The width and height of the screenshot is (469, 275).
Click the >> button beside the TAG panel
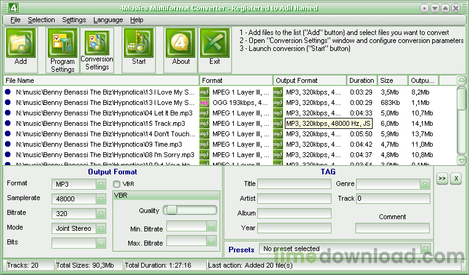point(442,179)
